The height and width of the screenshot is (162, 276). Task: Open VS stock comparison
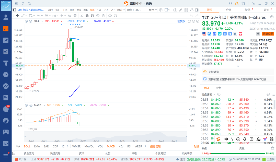191,10
